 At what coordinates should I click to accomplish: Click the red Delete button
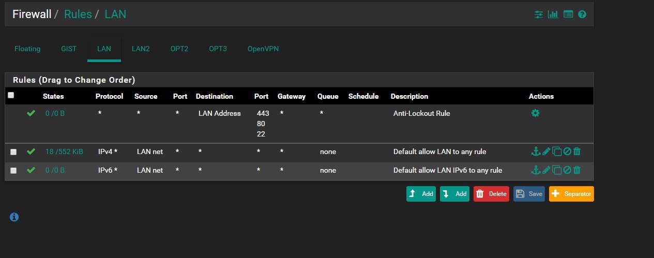[491, 194]
